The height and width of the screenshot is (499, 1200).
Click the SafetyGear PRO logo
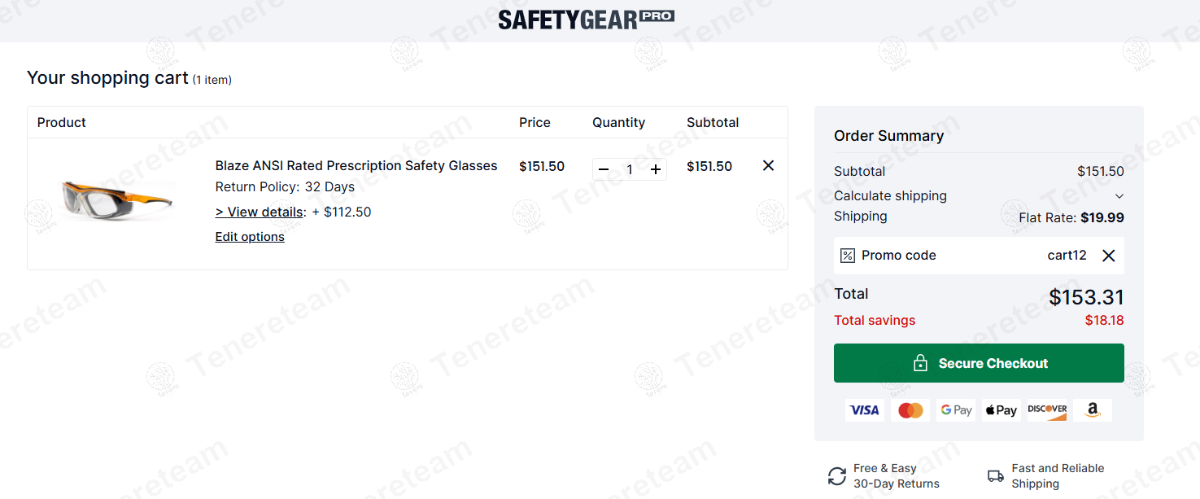[x=586, y=20]
